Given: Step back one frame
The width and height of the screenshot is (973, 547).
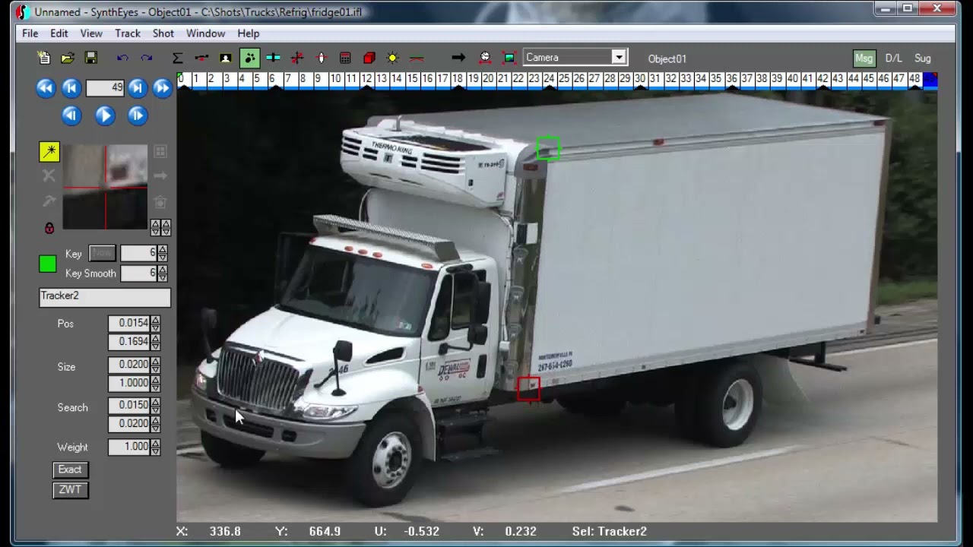Looking at the screenshot, I should 71,115.
